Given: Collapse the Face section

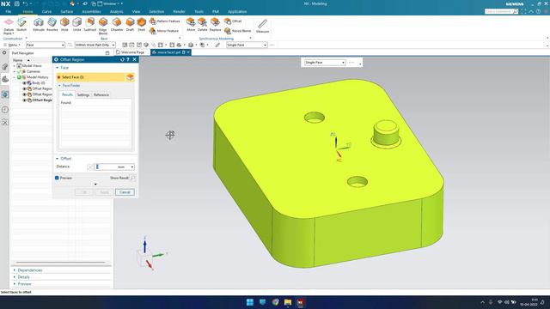Looking at the screenshot, I should pyautogui.click(x=58, y=68).
